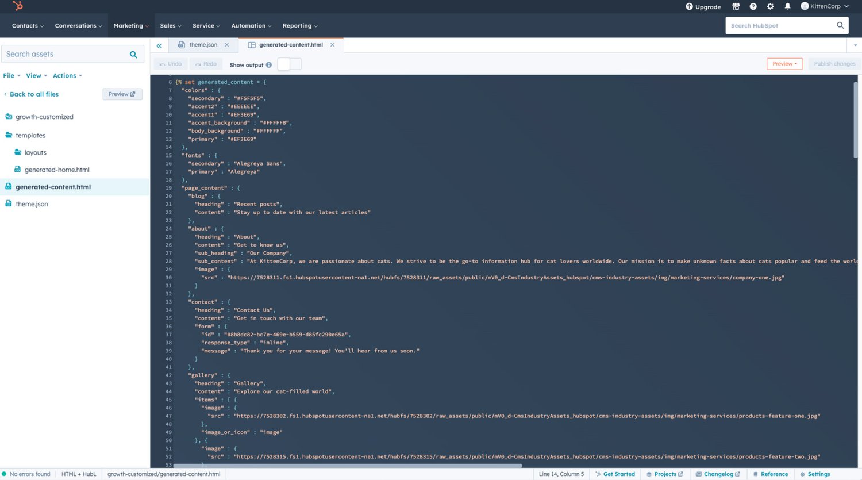Click Publish changes button
The width and height of the screenshot is (862, 480).
[834, 64]
